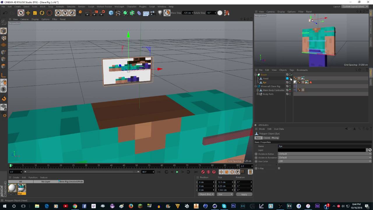Open the Simulate menu

click(x=71, y=6)
